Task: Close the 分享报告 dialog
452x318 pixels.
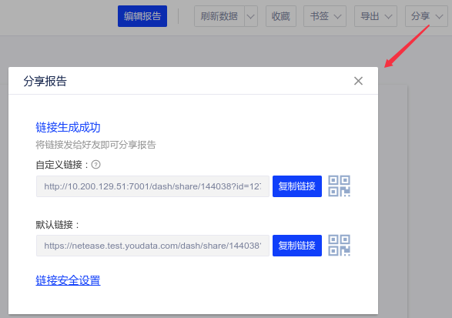Action: click(x=358, y=81)
